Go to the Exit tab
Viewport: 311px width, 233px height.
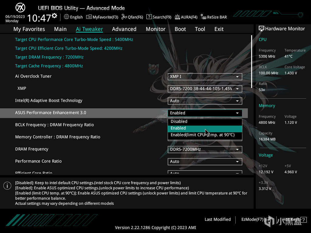pyautogui.click(x=219, y=29)
